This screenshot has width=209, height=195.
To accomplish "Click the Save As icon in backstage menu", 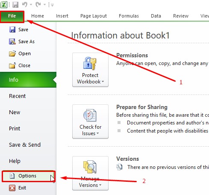I will (x=12, y=41).
